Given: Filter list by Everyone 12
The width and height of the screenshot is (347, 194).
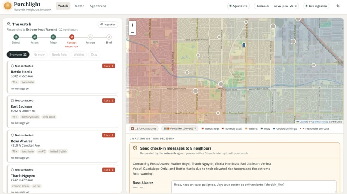Looking at the screenshot, I should 18,55.
